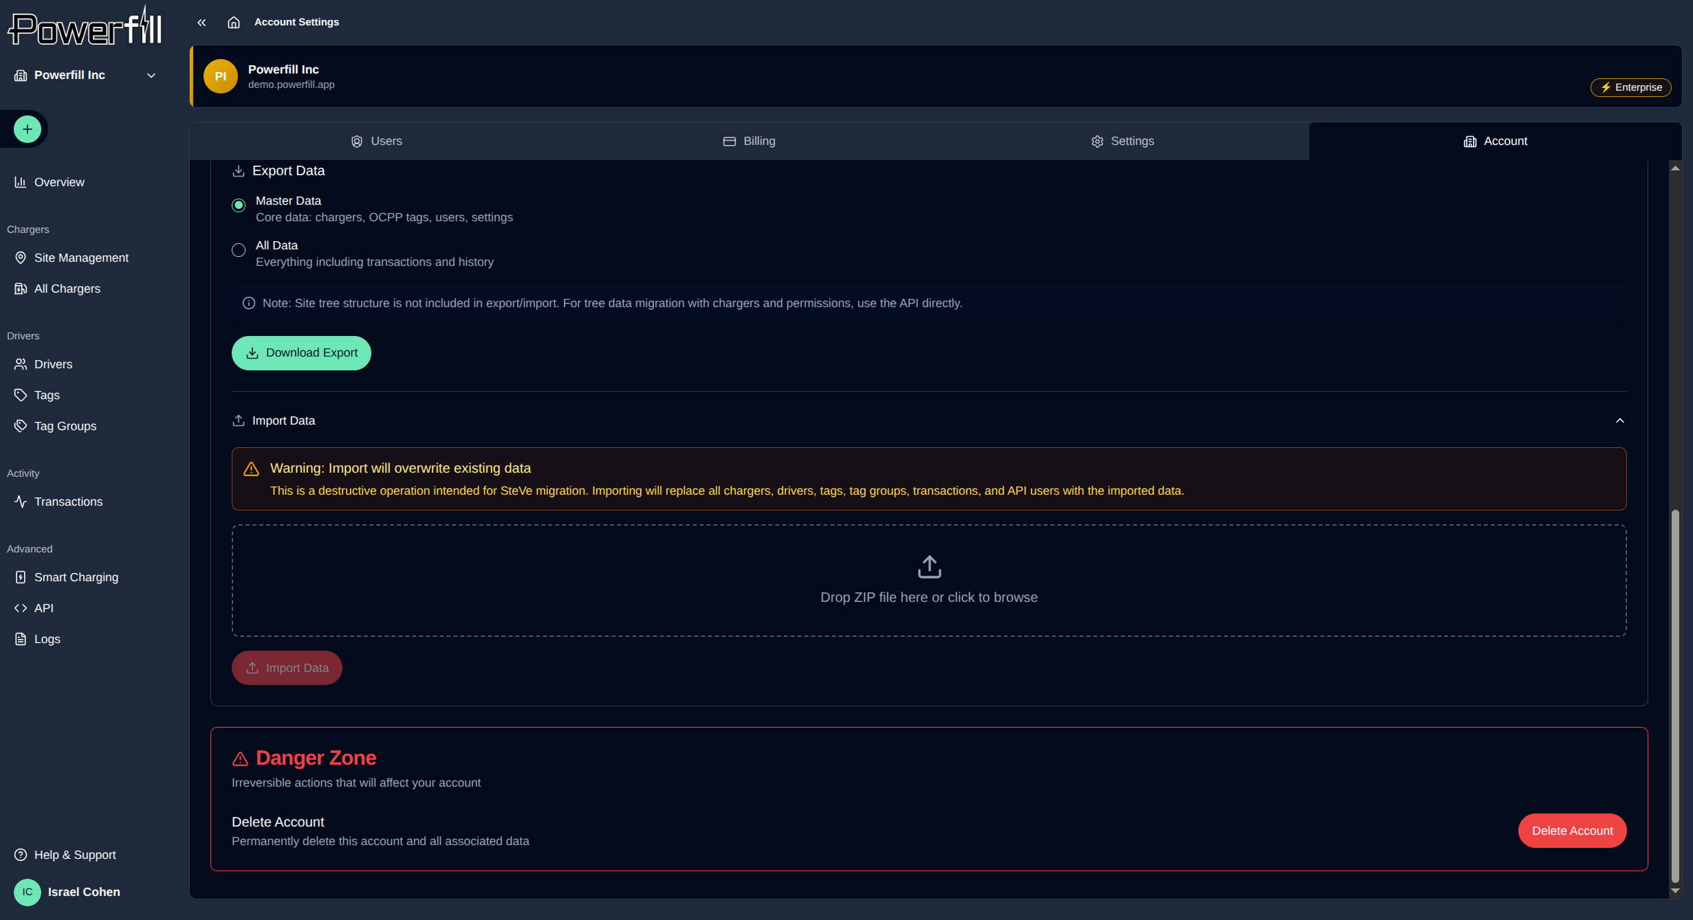Screen dimensions: 1693x920
Task: Expand the Powerfill Inc organization dropdown
Action: (86, 76)
